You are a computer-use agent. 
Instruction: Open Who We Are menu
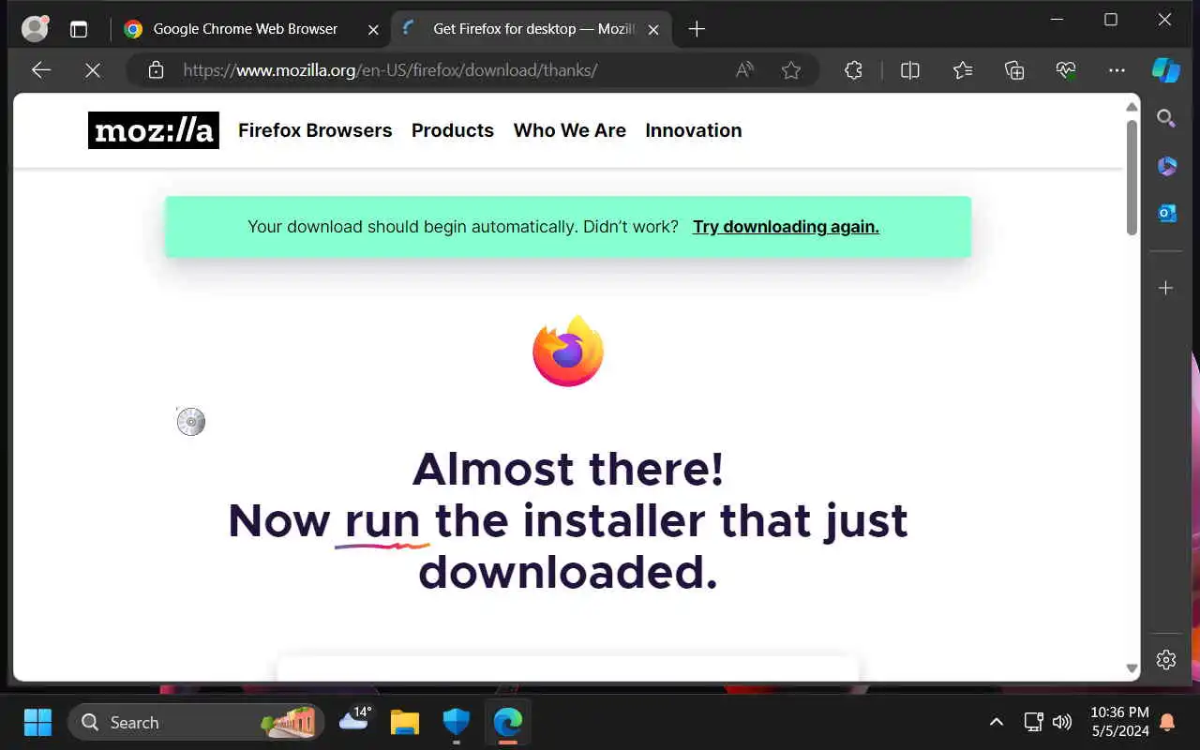[570, 130]
